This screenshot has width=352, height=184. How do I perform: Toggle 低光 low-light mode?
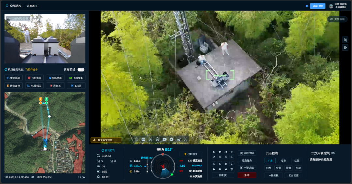298,168
